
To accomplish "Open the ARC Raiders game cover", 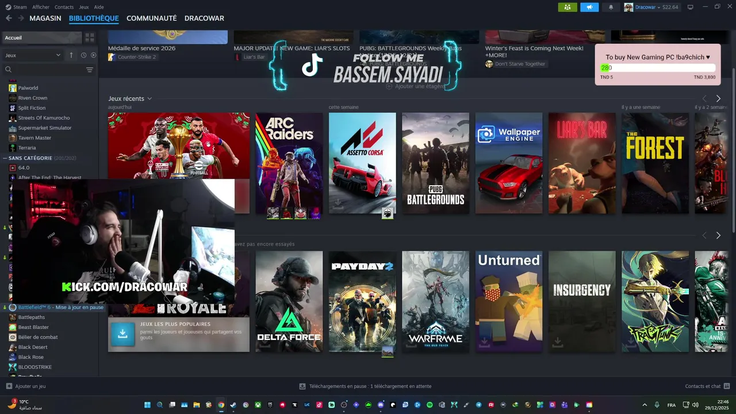I will click(x=289, y=163).
